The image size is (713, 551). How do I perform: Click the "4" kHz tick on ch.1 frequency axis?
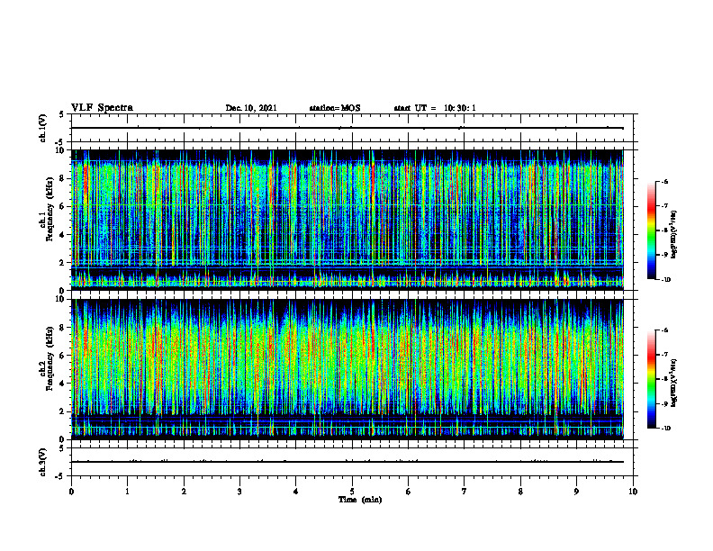pos(62,235)
